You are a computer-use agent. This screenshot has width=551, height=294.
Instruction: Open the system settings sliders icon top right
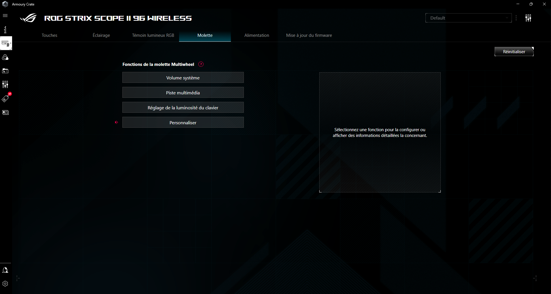tap(528, 18)
